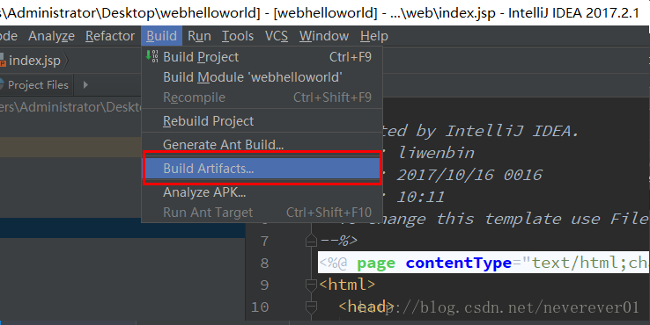Choose Build Project from the Build menu

point(262,57)
